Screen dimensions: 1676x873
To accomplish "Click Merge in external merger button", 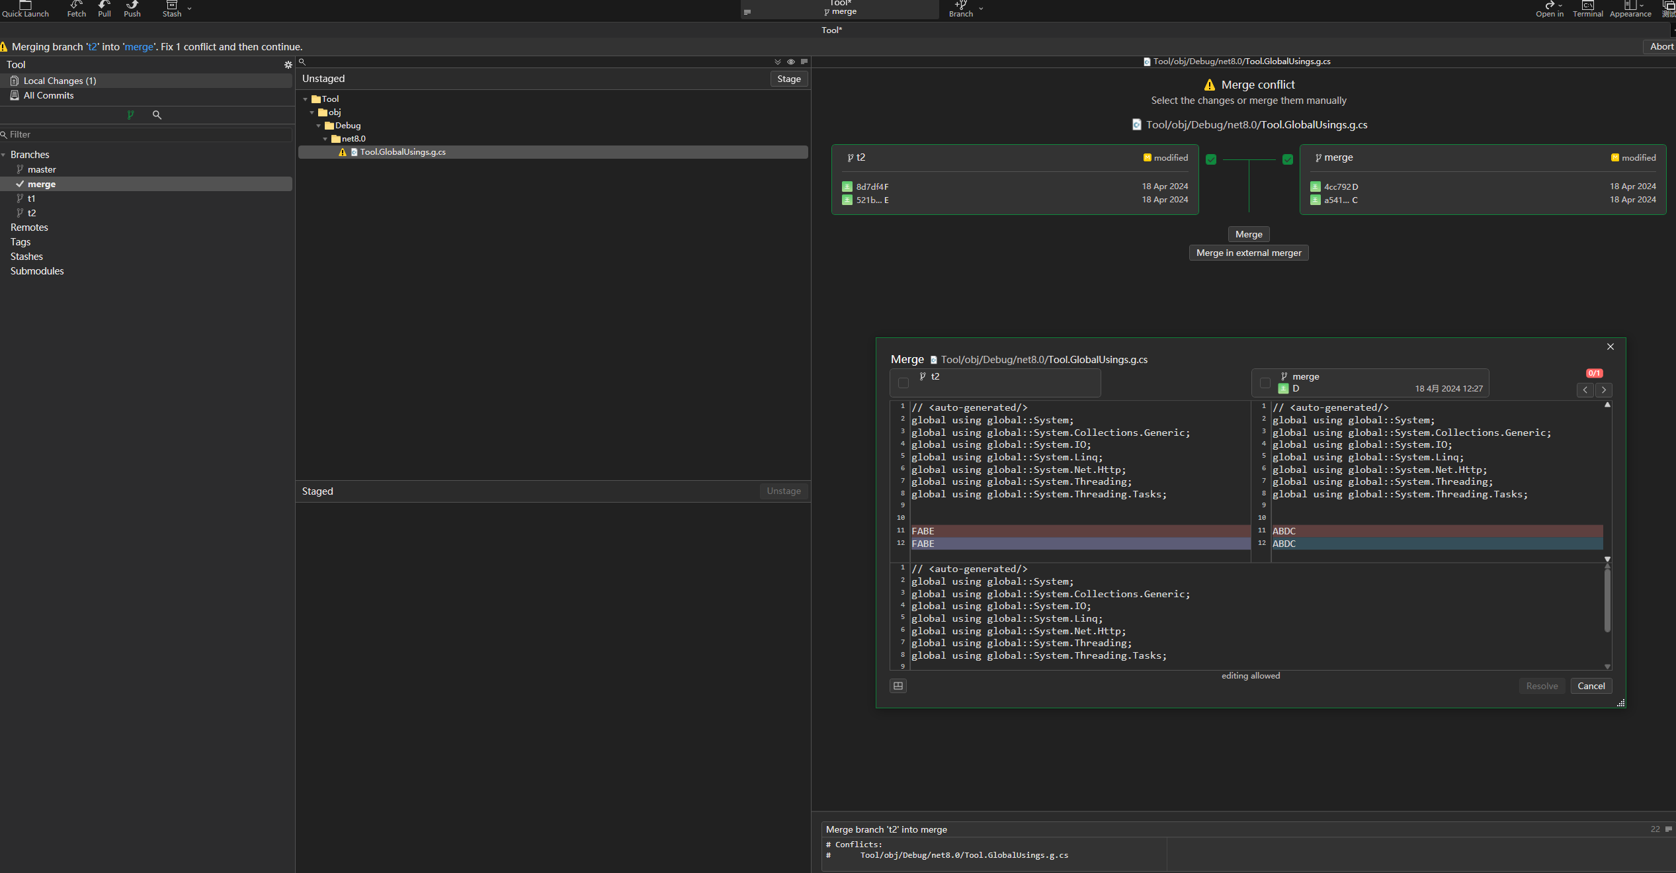I will [x=1248, y=253].
